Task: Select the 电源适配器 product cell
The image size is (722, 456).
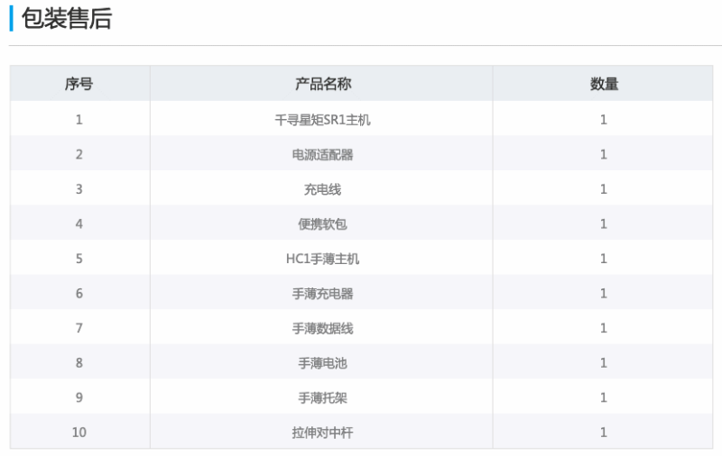Action: pyautogui.click(x=322, y=154)
